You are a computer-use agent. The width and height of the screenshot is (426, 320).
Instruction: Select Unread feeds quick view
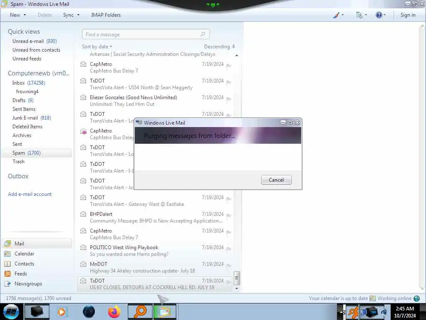click(27, 58)
